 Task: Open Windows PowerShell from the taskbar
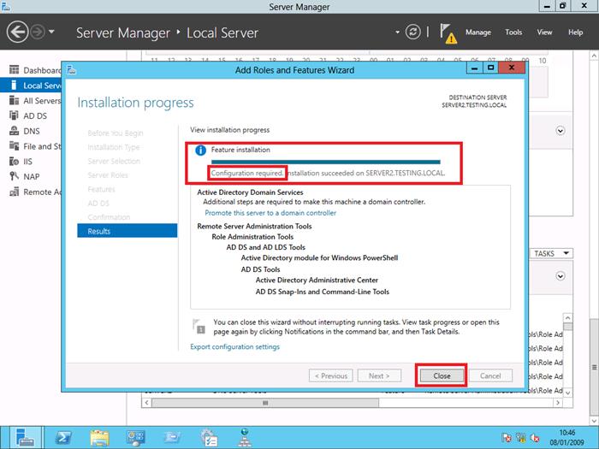62,438
